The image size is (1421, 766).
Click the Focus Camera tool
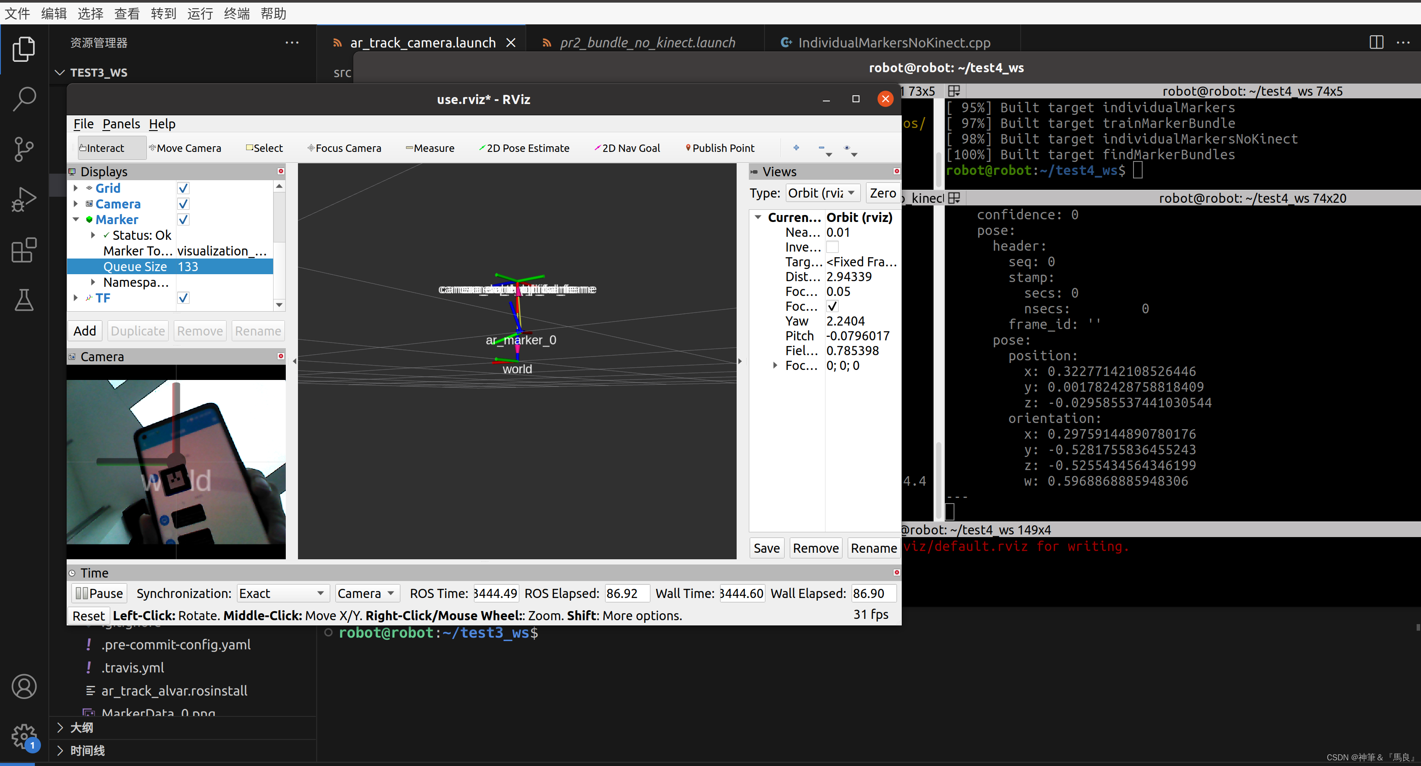[344, 148]
